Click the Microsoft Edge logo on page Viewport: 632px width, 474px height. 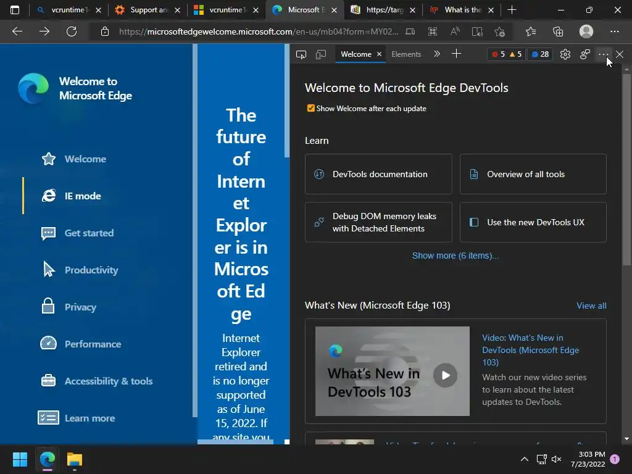click(x=33, y=88)
